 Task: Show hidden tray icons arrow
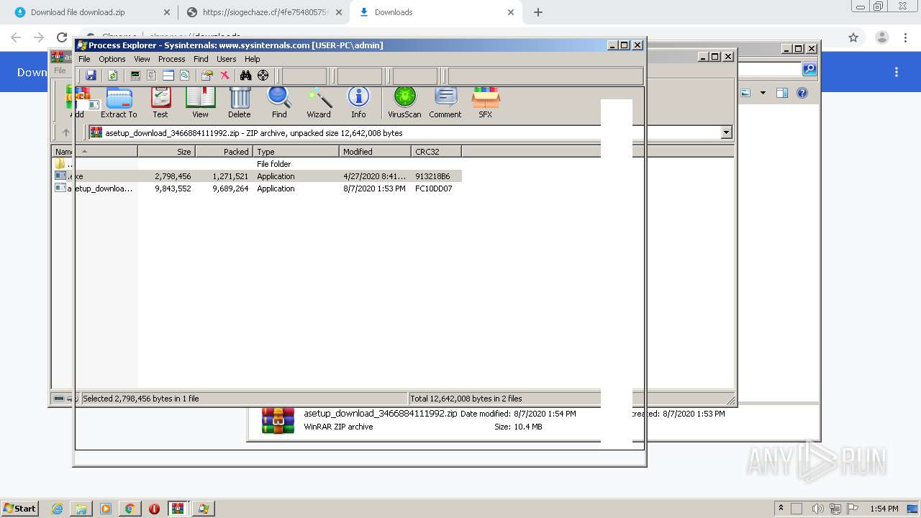pyautogui.click(x=781, y=509)
